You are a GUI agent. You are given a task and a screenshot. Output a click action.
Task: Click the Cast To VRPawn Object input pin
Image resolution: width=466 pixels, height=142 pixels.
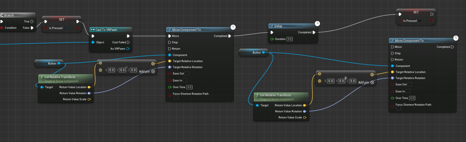[93, 42]
